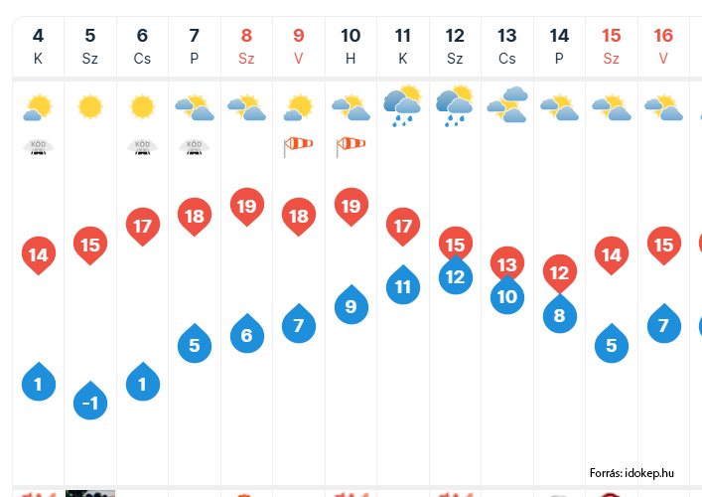This screenshot has height=497, width=702.
Task: Click the fog (KÖD) icon under day 7
Action: (x=194, y=146)
